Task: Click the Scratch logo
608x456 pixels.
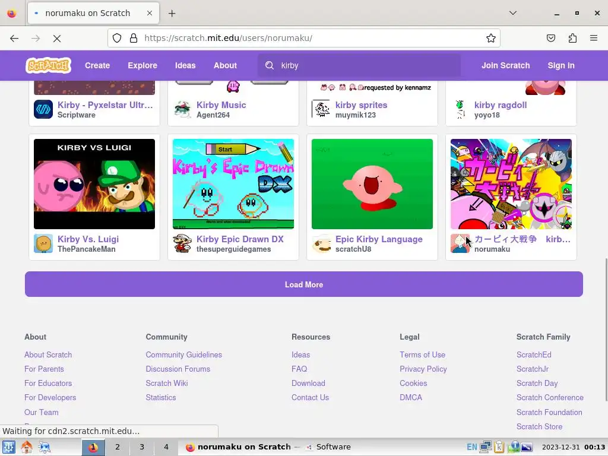Action: point(48,65)
